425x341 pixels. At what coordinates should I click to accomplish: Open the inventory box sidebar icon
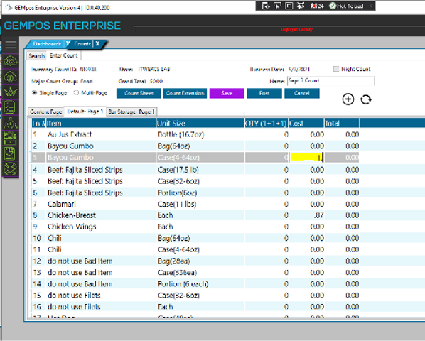pos(10,138)
